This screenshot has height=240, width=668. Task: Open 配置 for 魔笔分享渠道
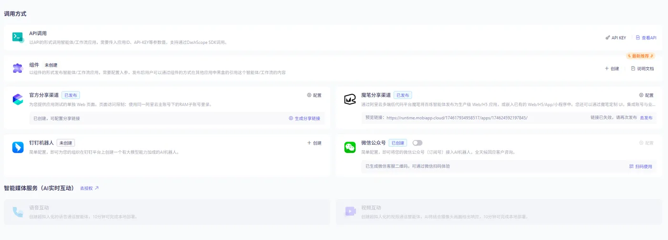pos(647,95)
